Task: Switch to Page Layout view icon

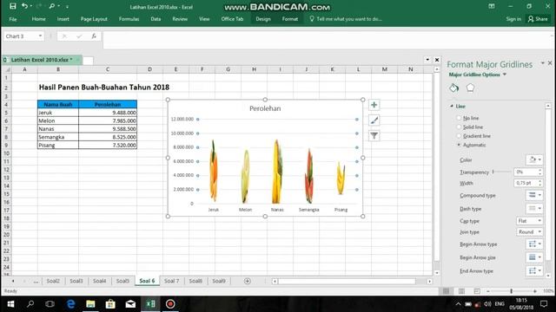Action: pyautogui.click(x=461, y=291)
